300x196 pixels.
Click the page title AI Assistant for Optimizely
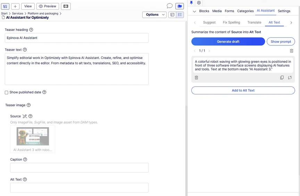(x=27, y=18)
